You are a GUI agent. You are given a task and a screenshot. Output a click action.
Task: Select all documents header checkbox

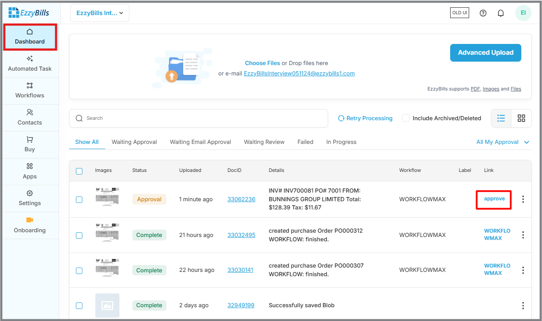(x=79, y=171)
